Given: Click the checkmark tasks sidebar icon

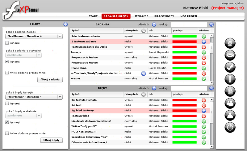Looking at the screenshot, I should click(x=229, y=67).
